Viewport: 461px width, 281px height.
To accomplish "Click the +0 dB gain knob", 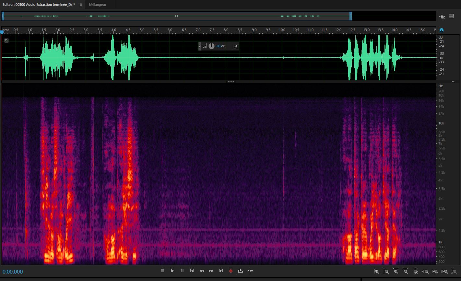I will 211,46.
